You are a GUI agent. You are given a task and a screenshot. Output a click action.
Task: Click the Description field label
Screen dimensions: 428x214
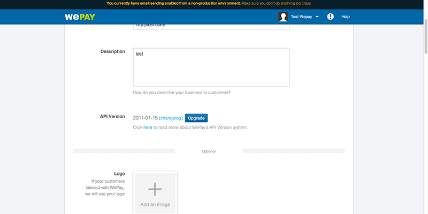(113, 51)
